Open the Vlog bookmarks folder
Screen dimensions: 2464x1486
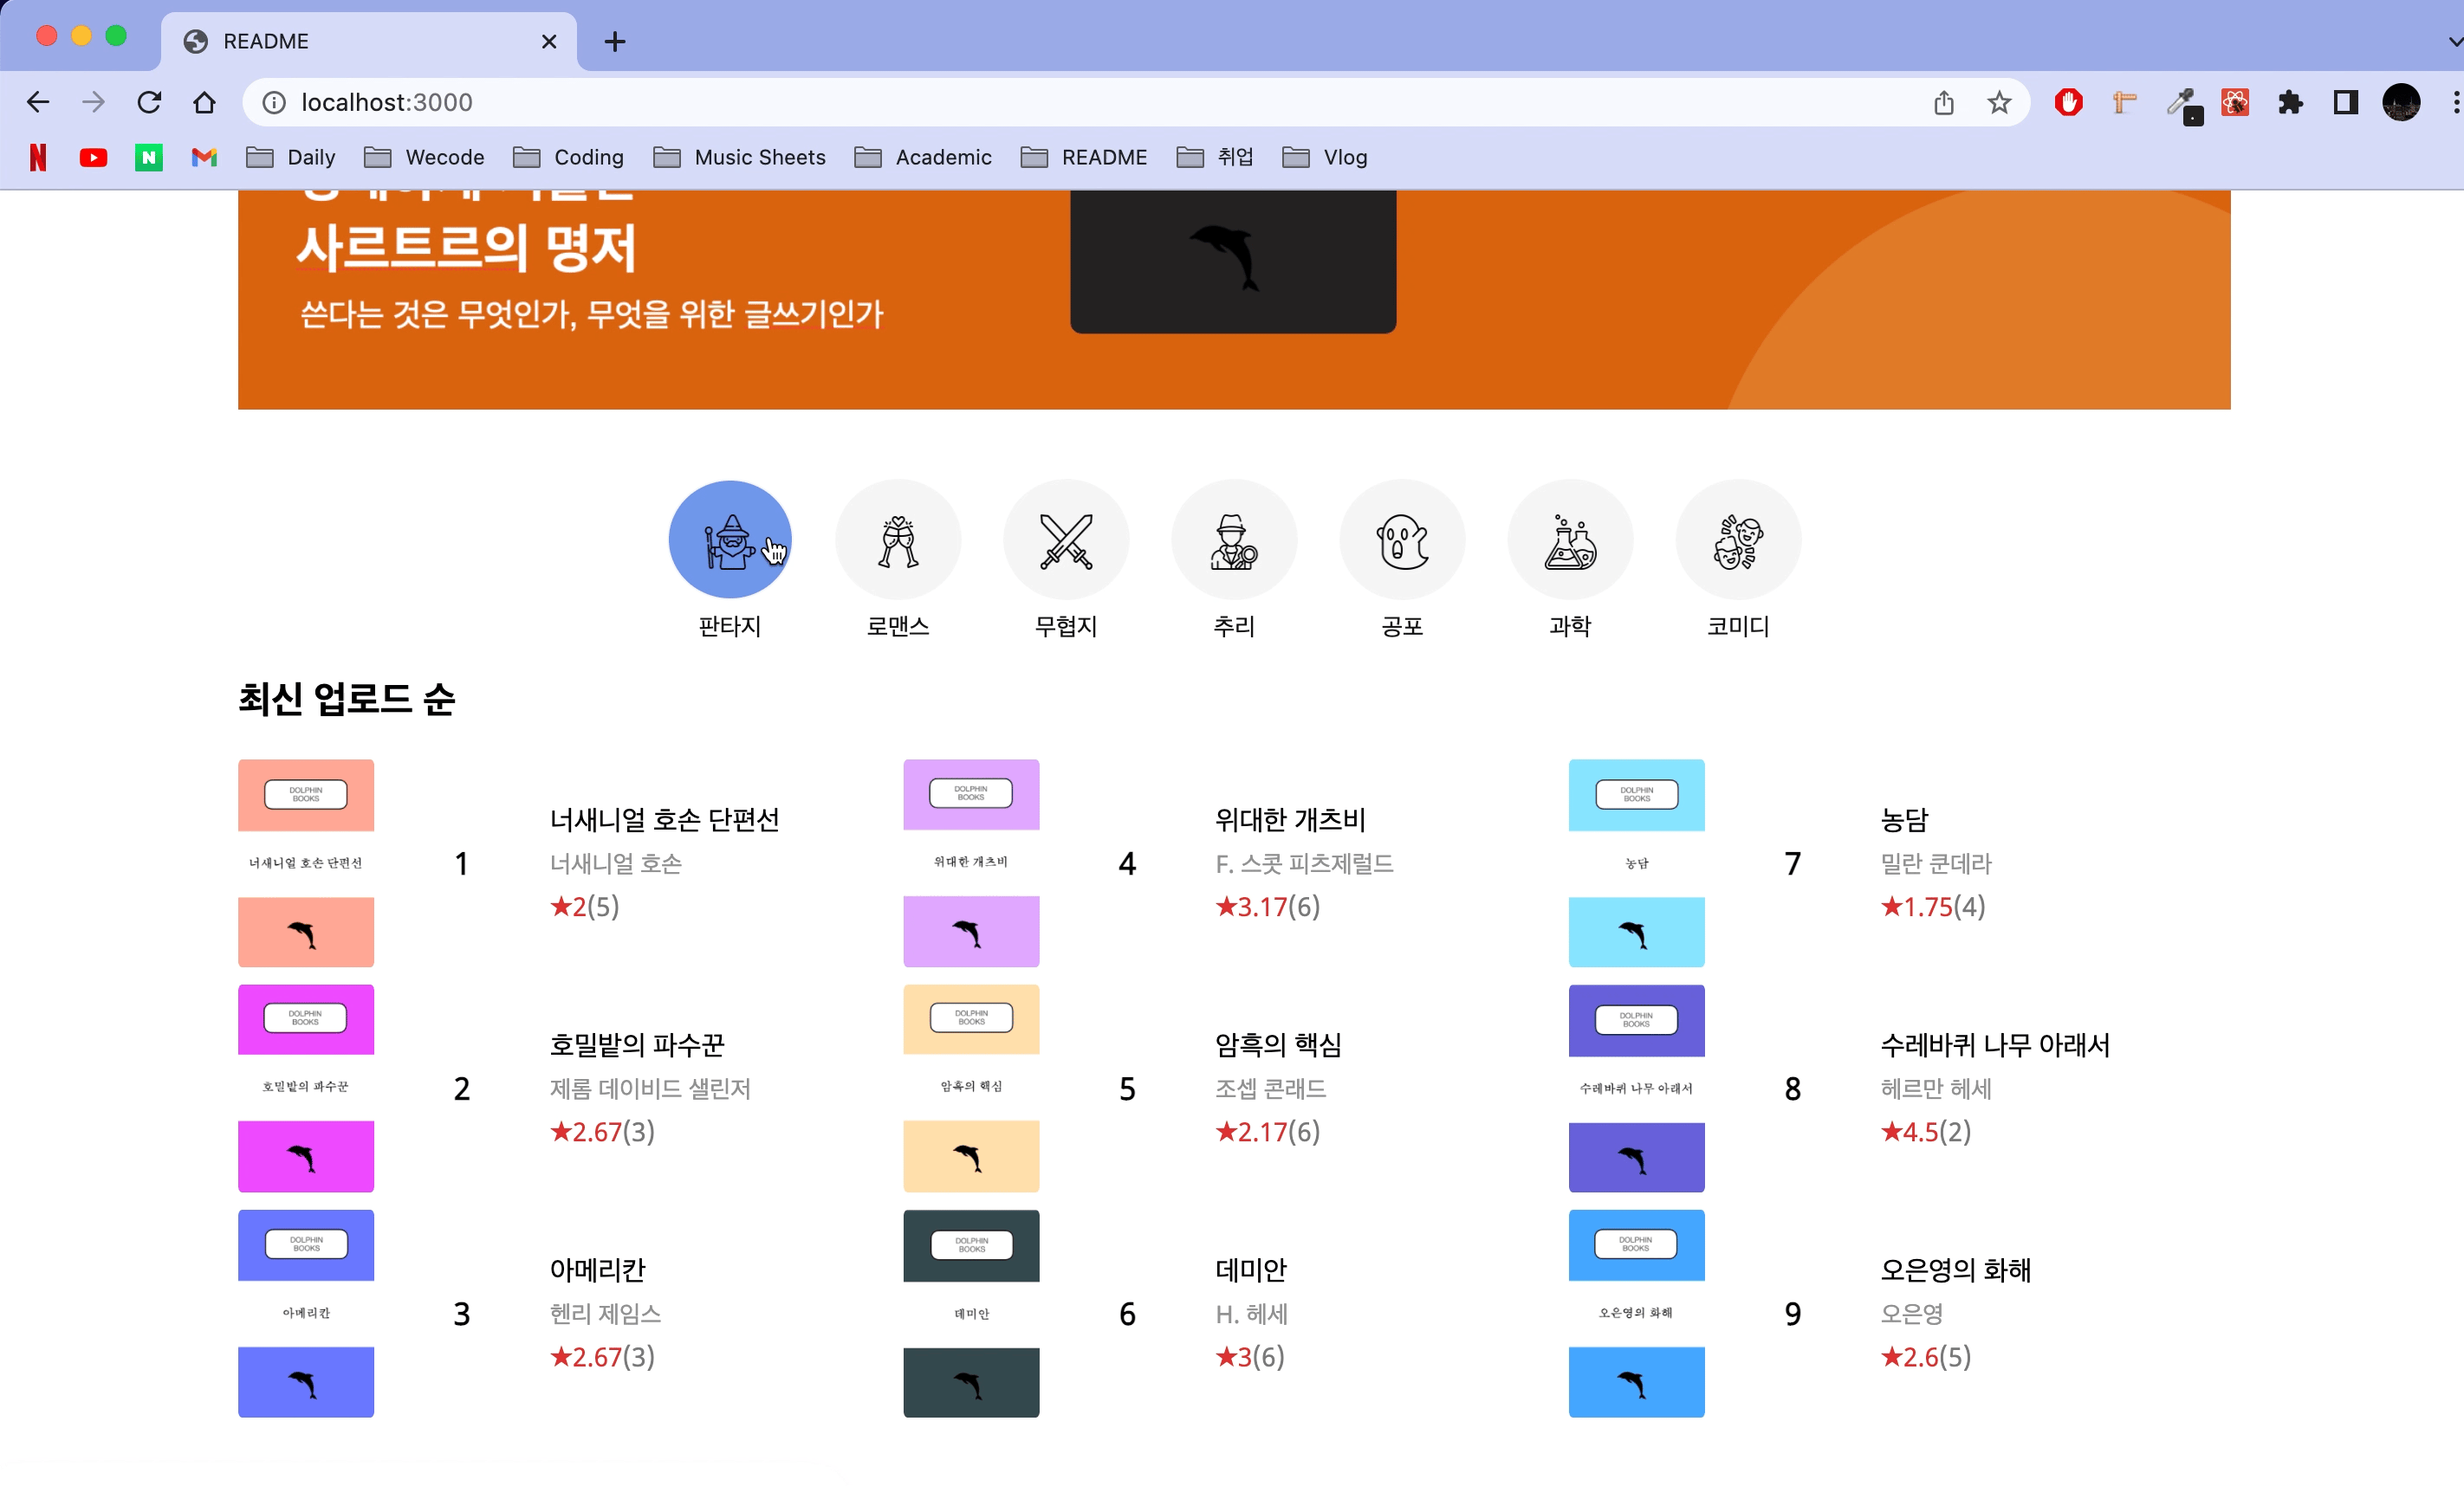(1325, 157)
